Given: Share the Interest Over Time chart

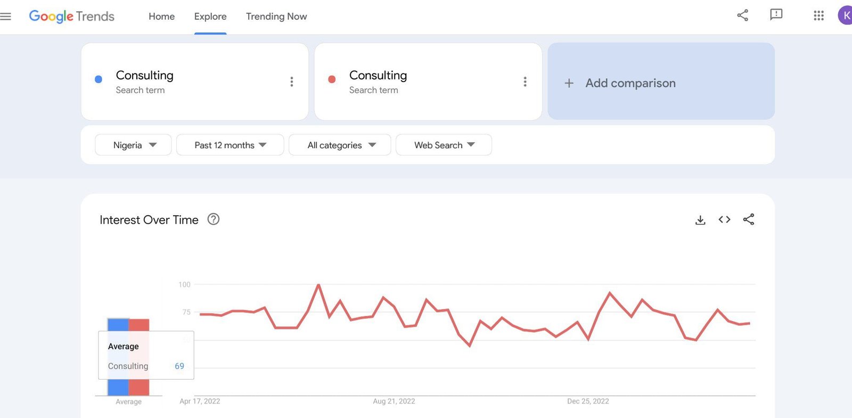Looking at the screenshot, I should (x=748, y=219).
